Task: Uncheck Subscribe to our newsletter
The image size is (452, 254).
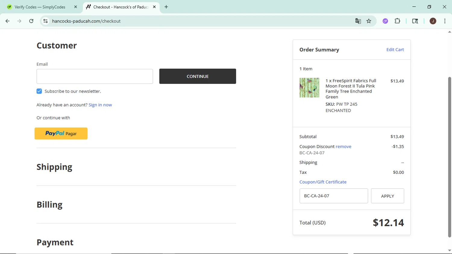Action: click(x=39, y=91)
